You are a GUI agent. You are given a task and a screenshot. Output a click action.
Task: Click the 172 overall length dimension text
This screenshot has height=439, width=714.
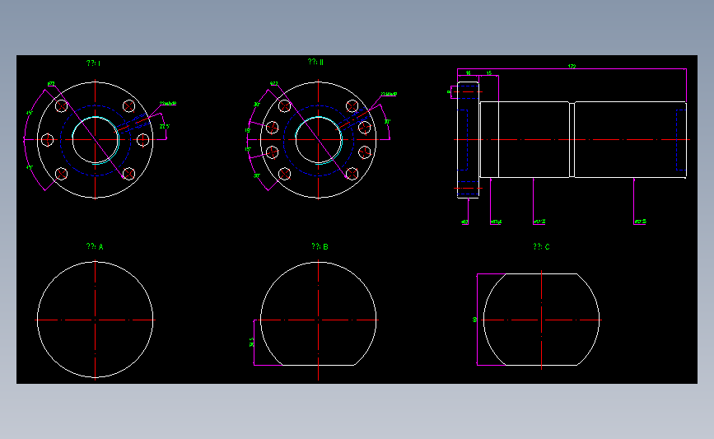click(572, 67)
